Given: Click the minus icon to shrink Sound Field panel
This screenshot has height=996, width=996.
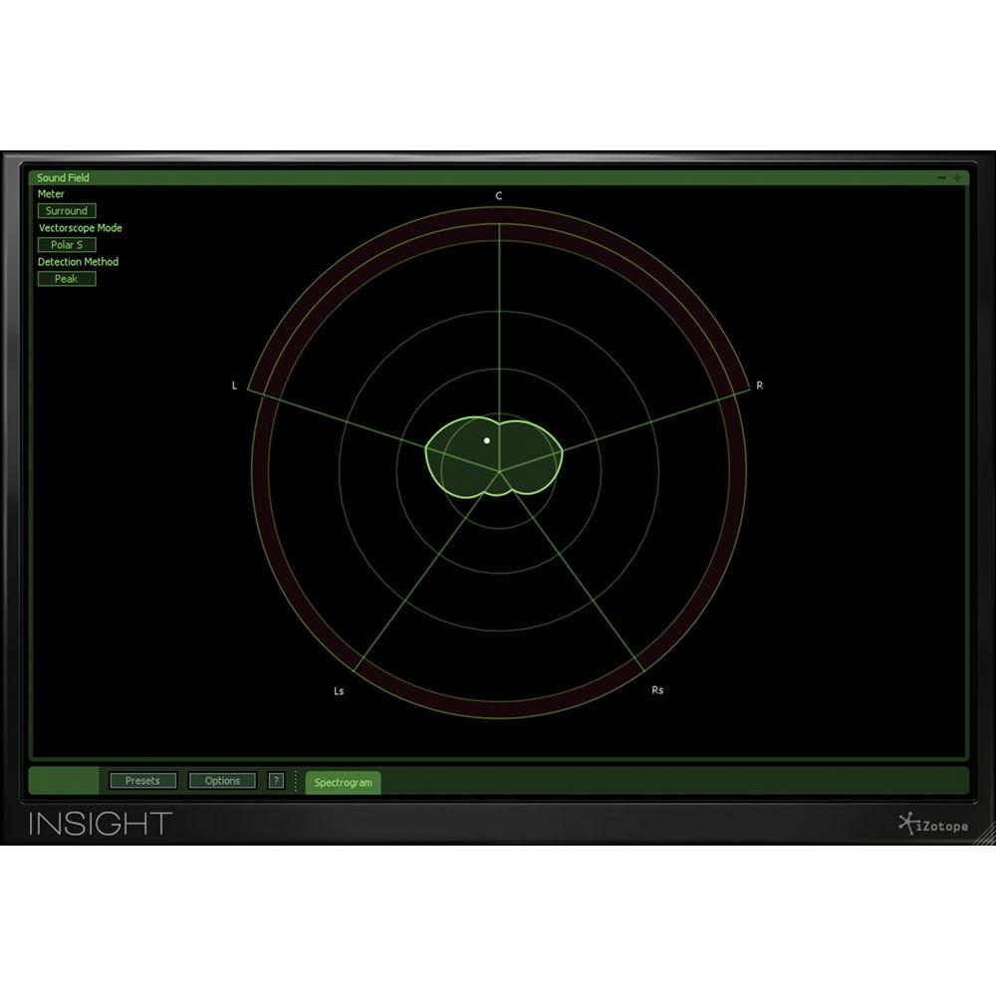Looking at the screenshot, I should 942,177.
